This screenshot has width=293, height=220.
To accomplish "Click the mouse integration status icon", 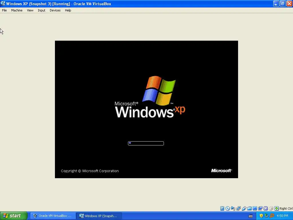I will 271,209.
